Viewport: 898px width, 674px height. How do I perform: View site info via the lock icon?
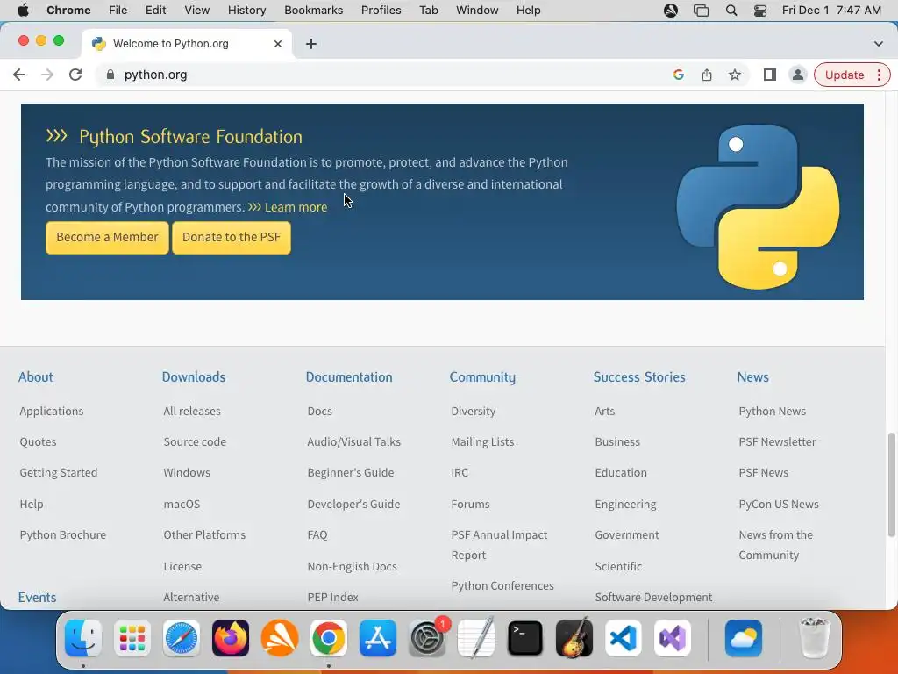110,75
